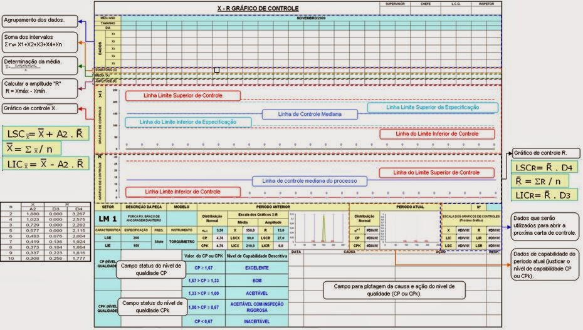Select the TORQUÍMETRO instrument cell
The width and height of the screenshot is (583, 330).
click(182, 242)
